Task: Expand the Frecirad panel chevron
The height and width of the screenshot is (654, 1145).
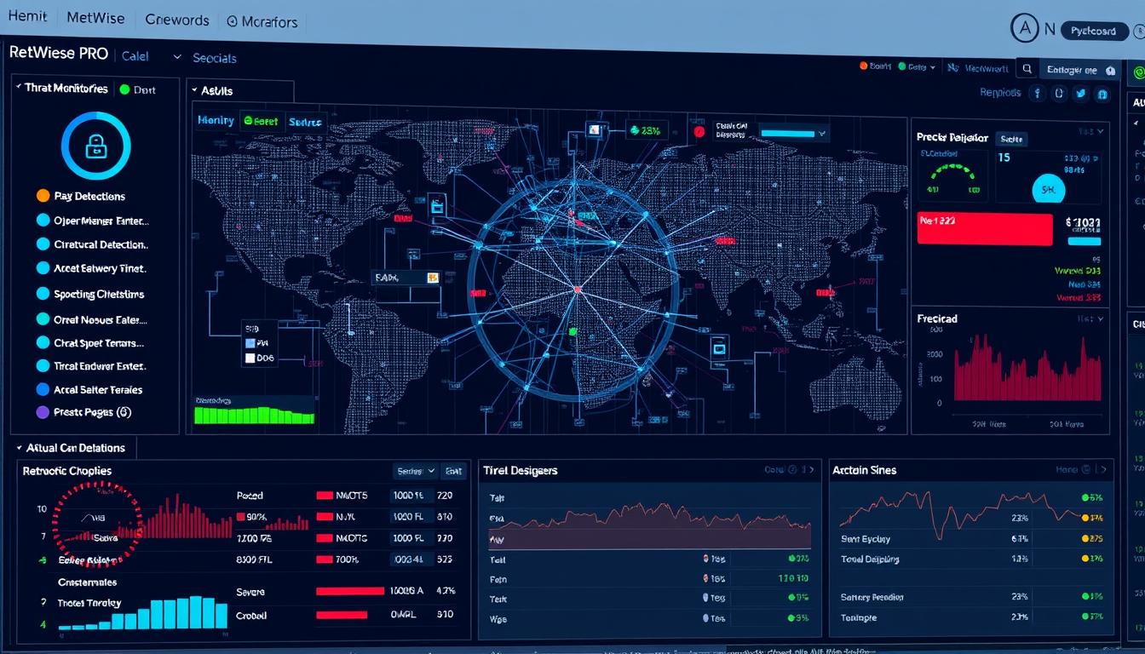Action: coord(1100,319)
